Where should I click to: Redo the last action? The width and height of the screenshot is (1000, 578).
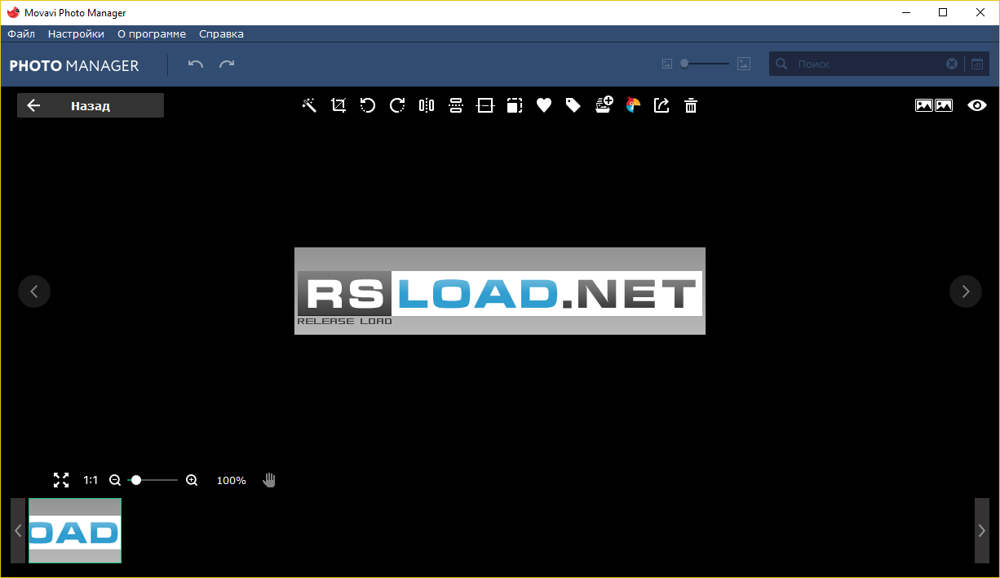coord(227,64)
